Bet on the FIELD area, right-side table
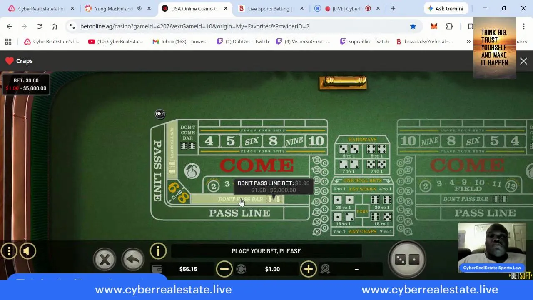533x300 pixels. (468, 185)
